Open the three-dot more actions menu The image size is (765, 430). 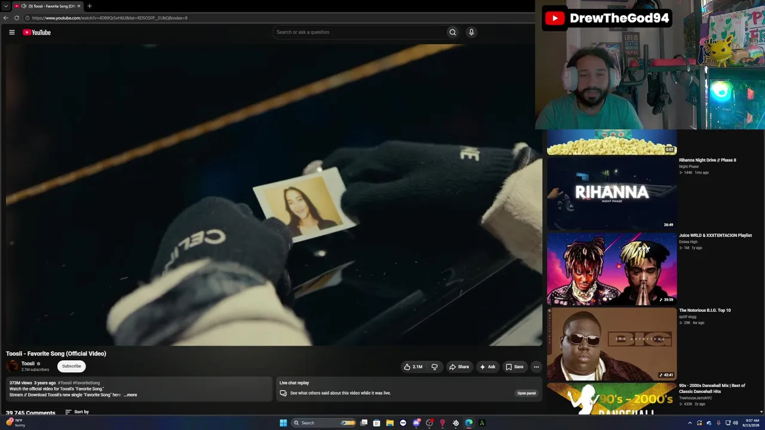click(536, 367)
